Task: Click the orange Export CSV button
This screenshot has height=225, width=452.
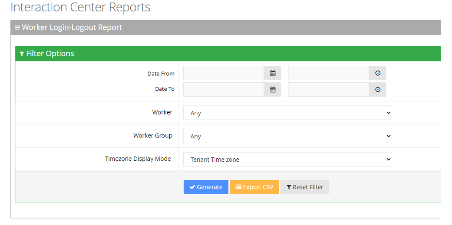Action: pyautogui.click(x=254, y=187)
